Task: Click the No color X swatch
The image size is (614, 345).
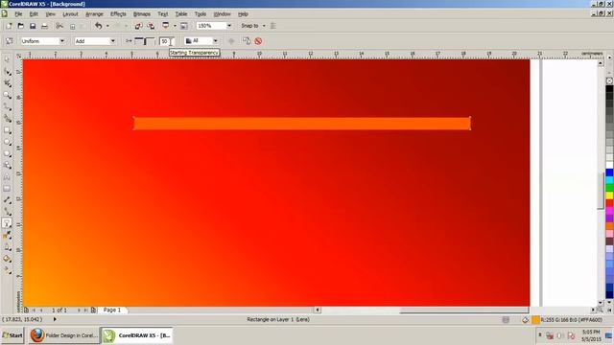Action: click(x=609, y=80)
